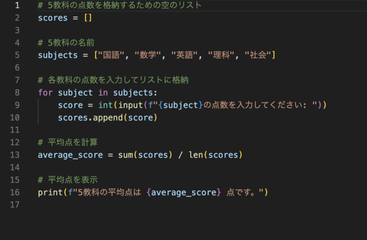Click the len function on line 13

[x=196, y=155]
